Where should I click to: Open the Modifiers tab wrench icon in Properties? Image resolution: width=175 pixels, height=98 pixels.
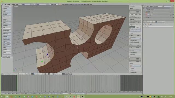(156, 22)
